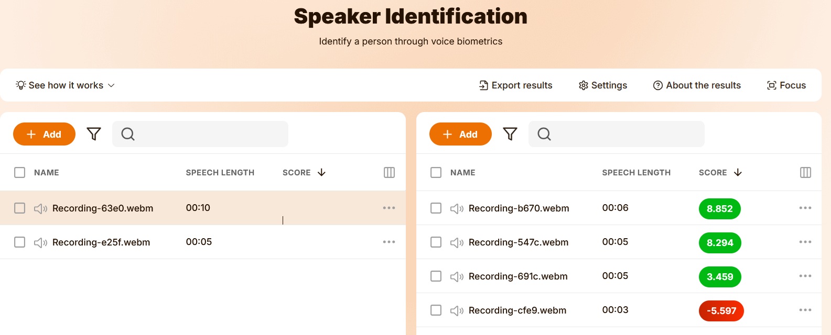Open Settings in the top toolbar
This screenshot has width=831, height=335.
click(603, 85)
